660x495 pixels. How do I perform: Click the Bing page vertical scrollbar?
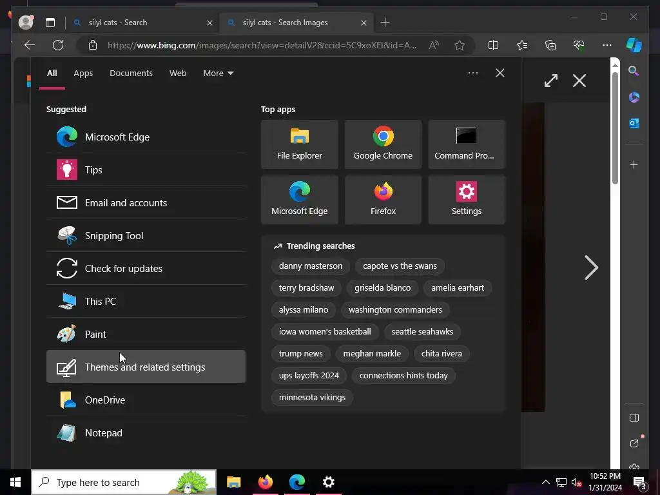click(x=615, y=128)
